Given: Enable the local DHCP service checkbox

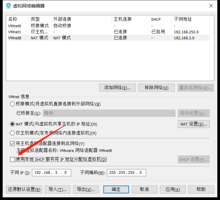Looking at the screenshot, I should click(12, 159).
